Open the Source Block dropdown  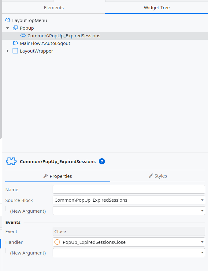click(x=129, y=200)
